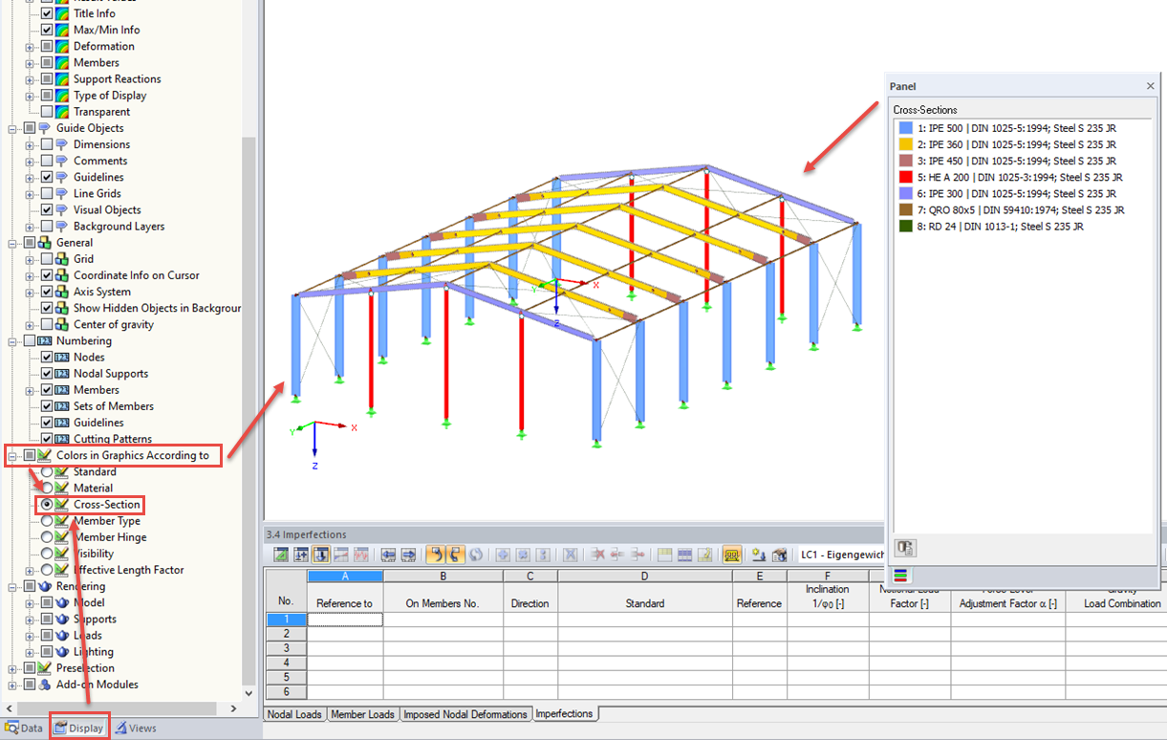Switch to the Data navigator tab

pos(24,728)
